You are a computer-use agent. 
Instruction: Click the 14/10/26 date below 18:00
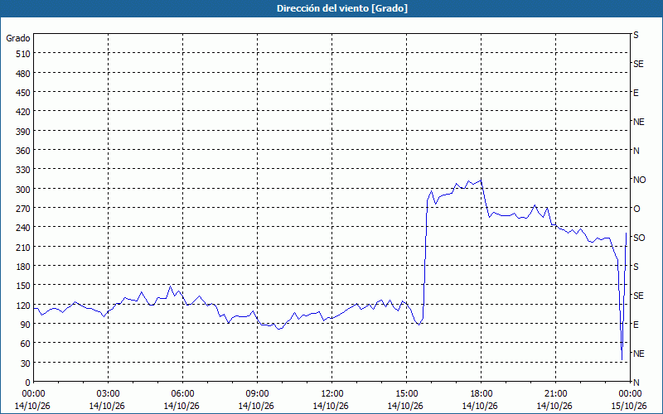tap(481, 406)
